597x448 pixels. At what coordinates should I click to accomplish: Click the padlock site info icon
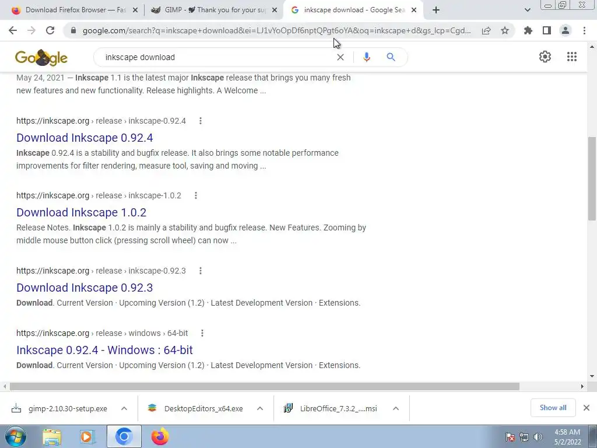click(73, 30)
